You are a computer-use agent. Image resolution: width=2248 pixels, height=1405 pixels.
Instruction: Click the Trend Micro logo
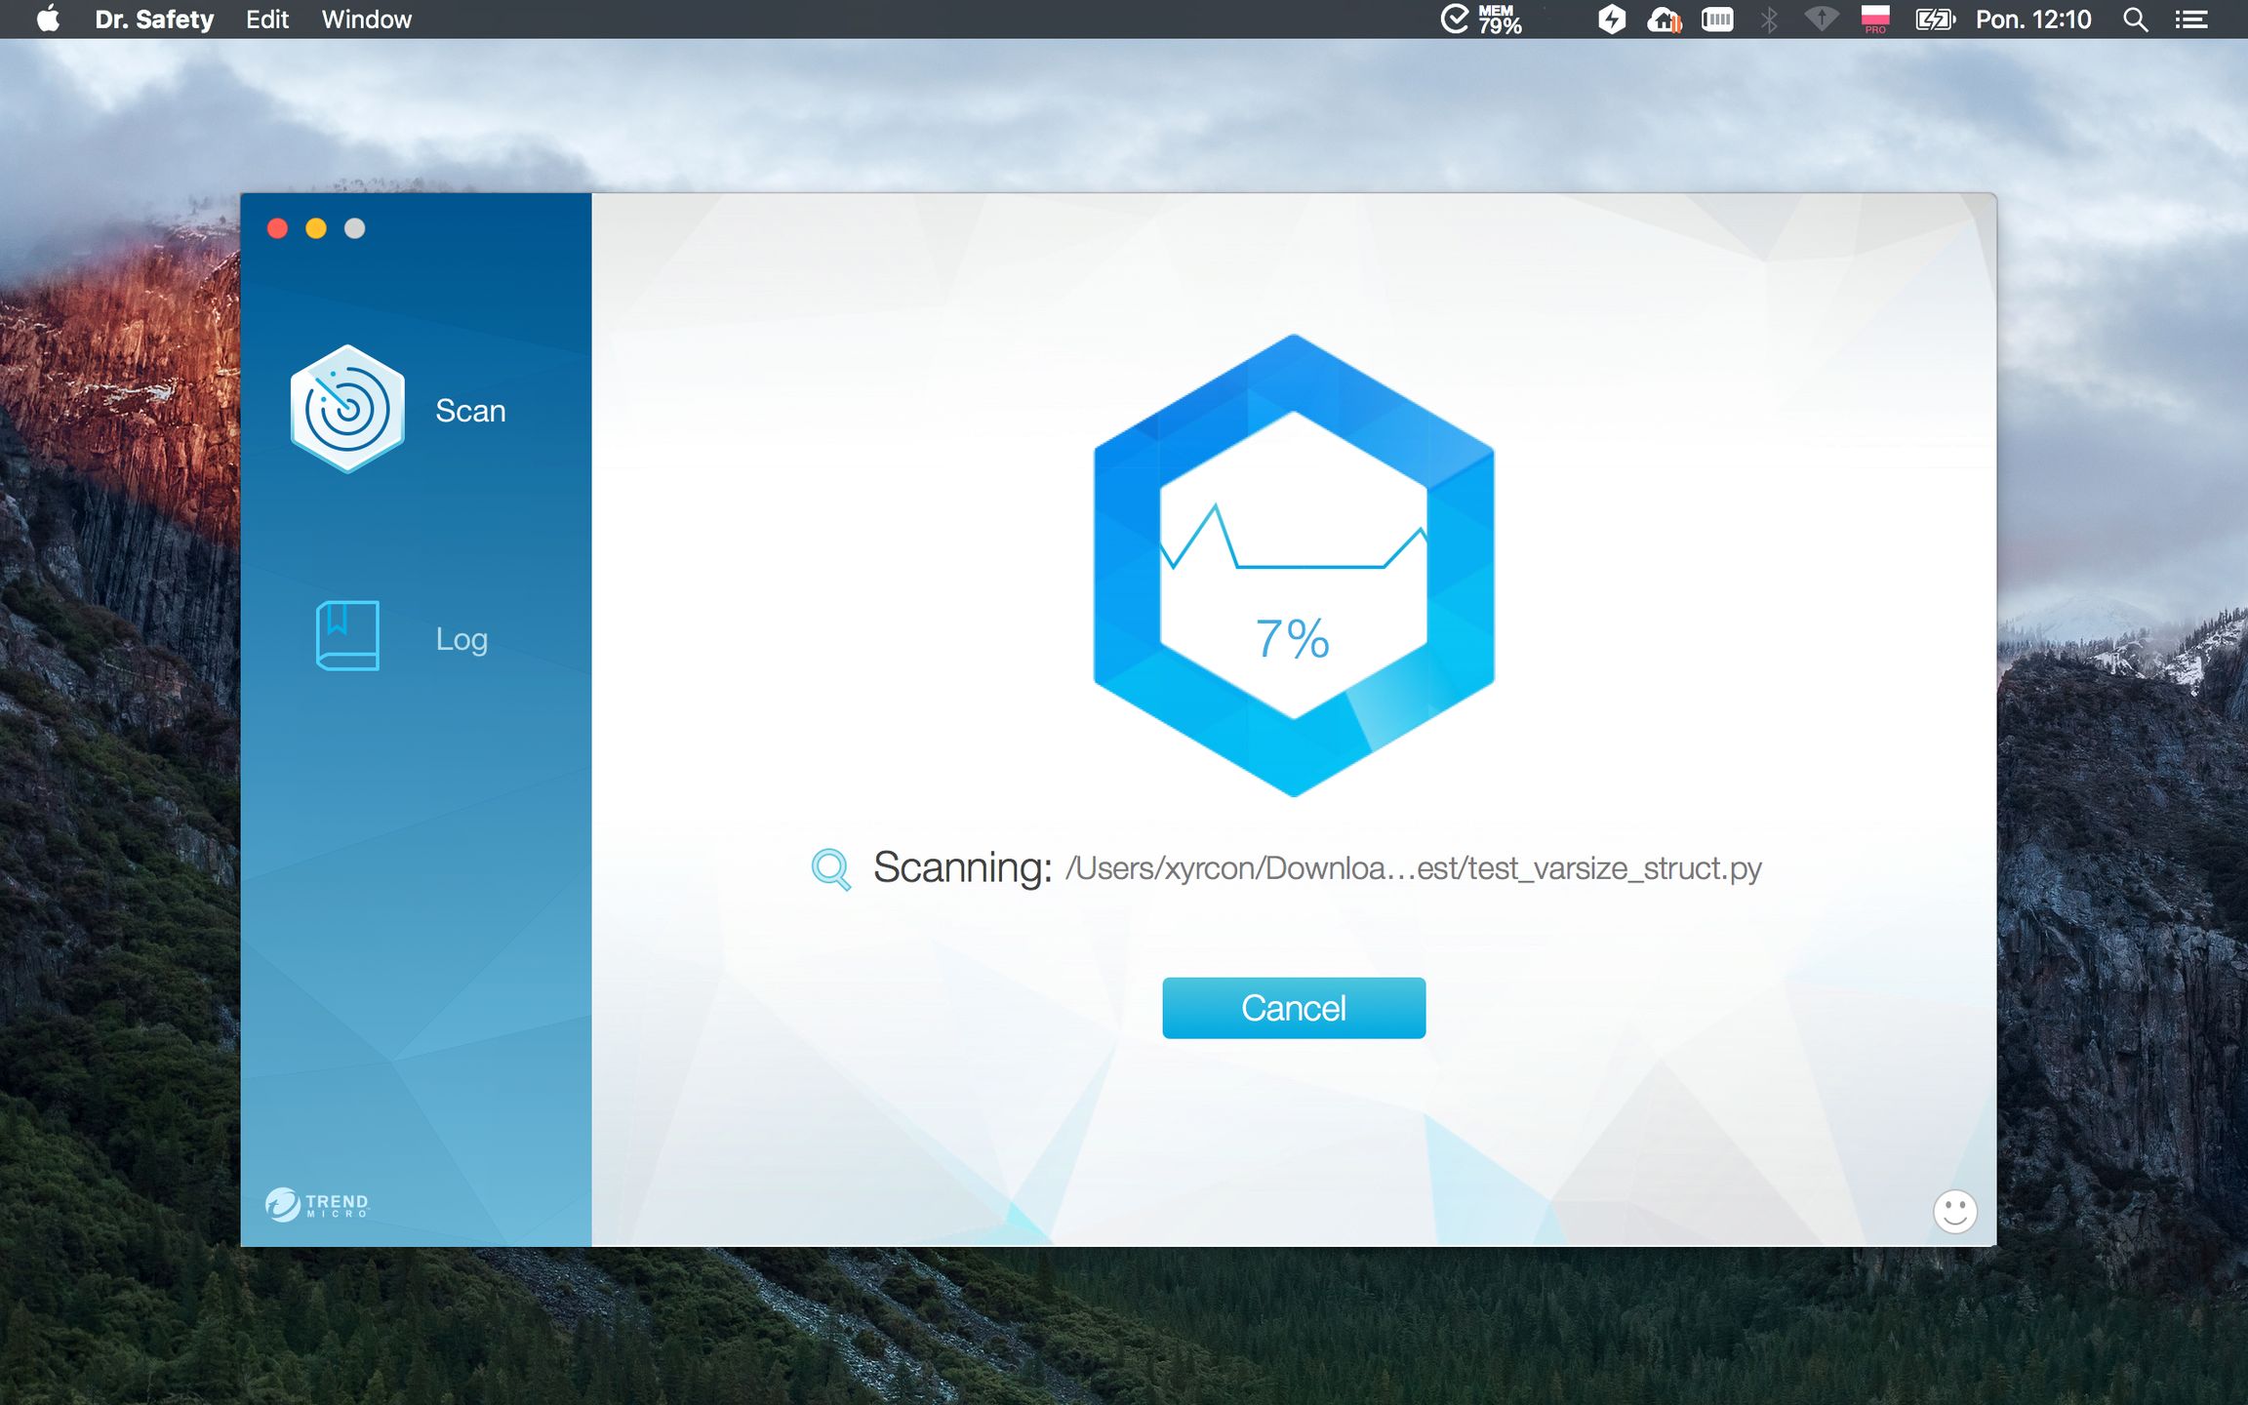[318, 1205]
